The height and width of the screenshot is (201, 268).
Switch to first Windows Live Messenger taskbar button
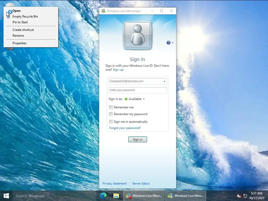(x=144, y=196)
